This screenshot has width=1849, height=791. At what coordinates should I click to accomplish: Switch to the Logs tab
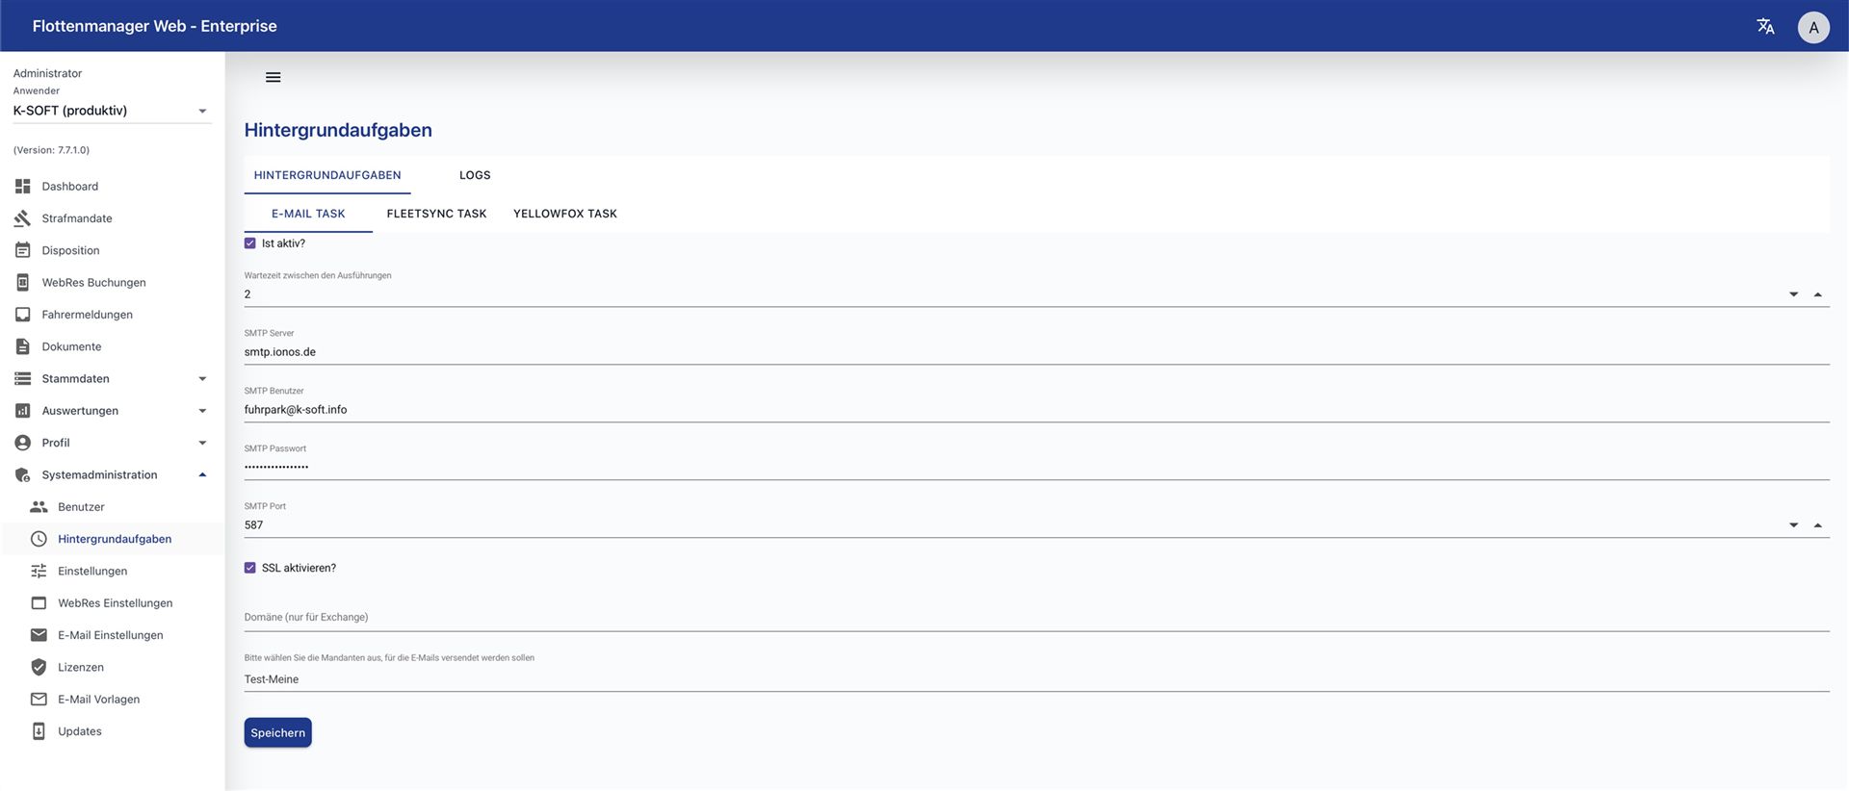pyautogui.click(x=475, y=175)
